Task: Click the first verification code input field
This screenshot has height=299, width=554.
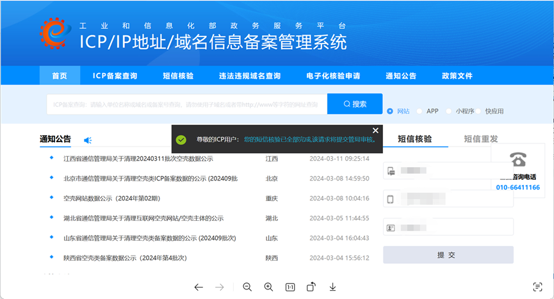Action: click(x=448, y=171)
